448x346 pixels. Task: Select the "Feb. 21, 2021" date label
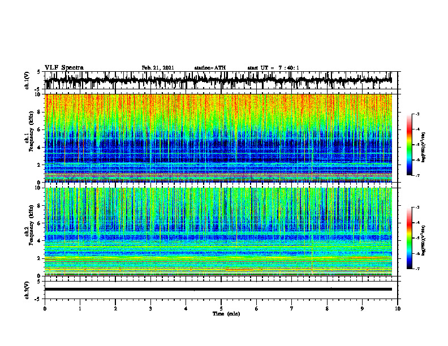point(158,68)
